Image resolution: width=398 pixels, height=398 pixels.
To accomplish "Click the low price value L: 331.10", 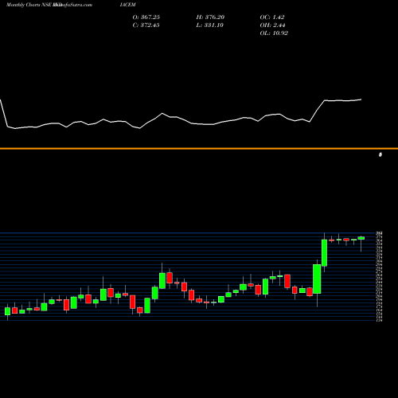I will pyautogui.click(x=210, y=25).
